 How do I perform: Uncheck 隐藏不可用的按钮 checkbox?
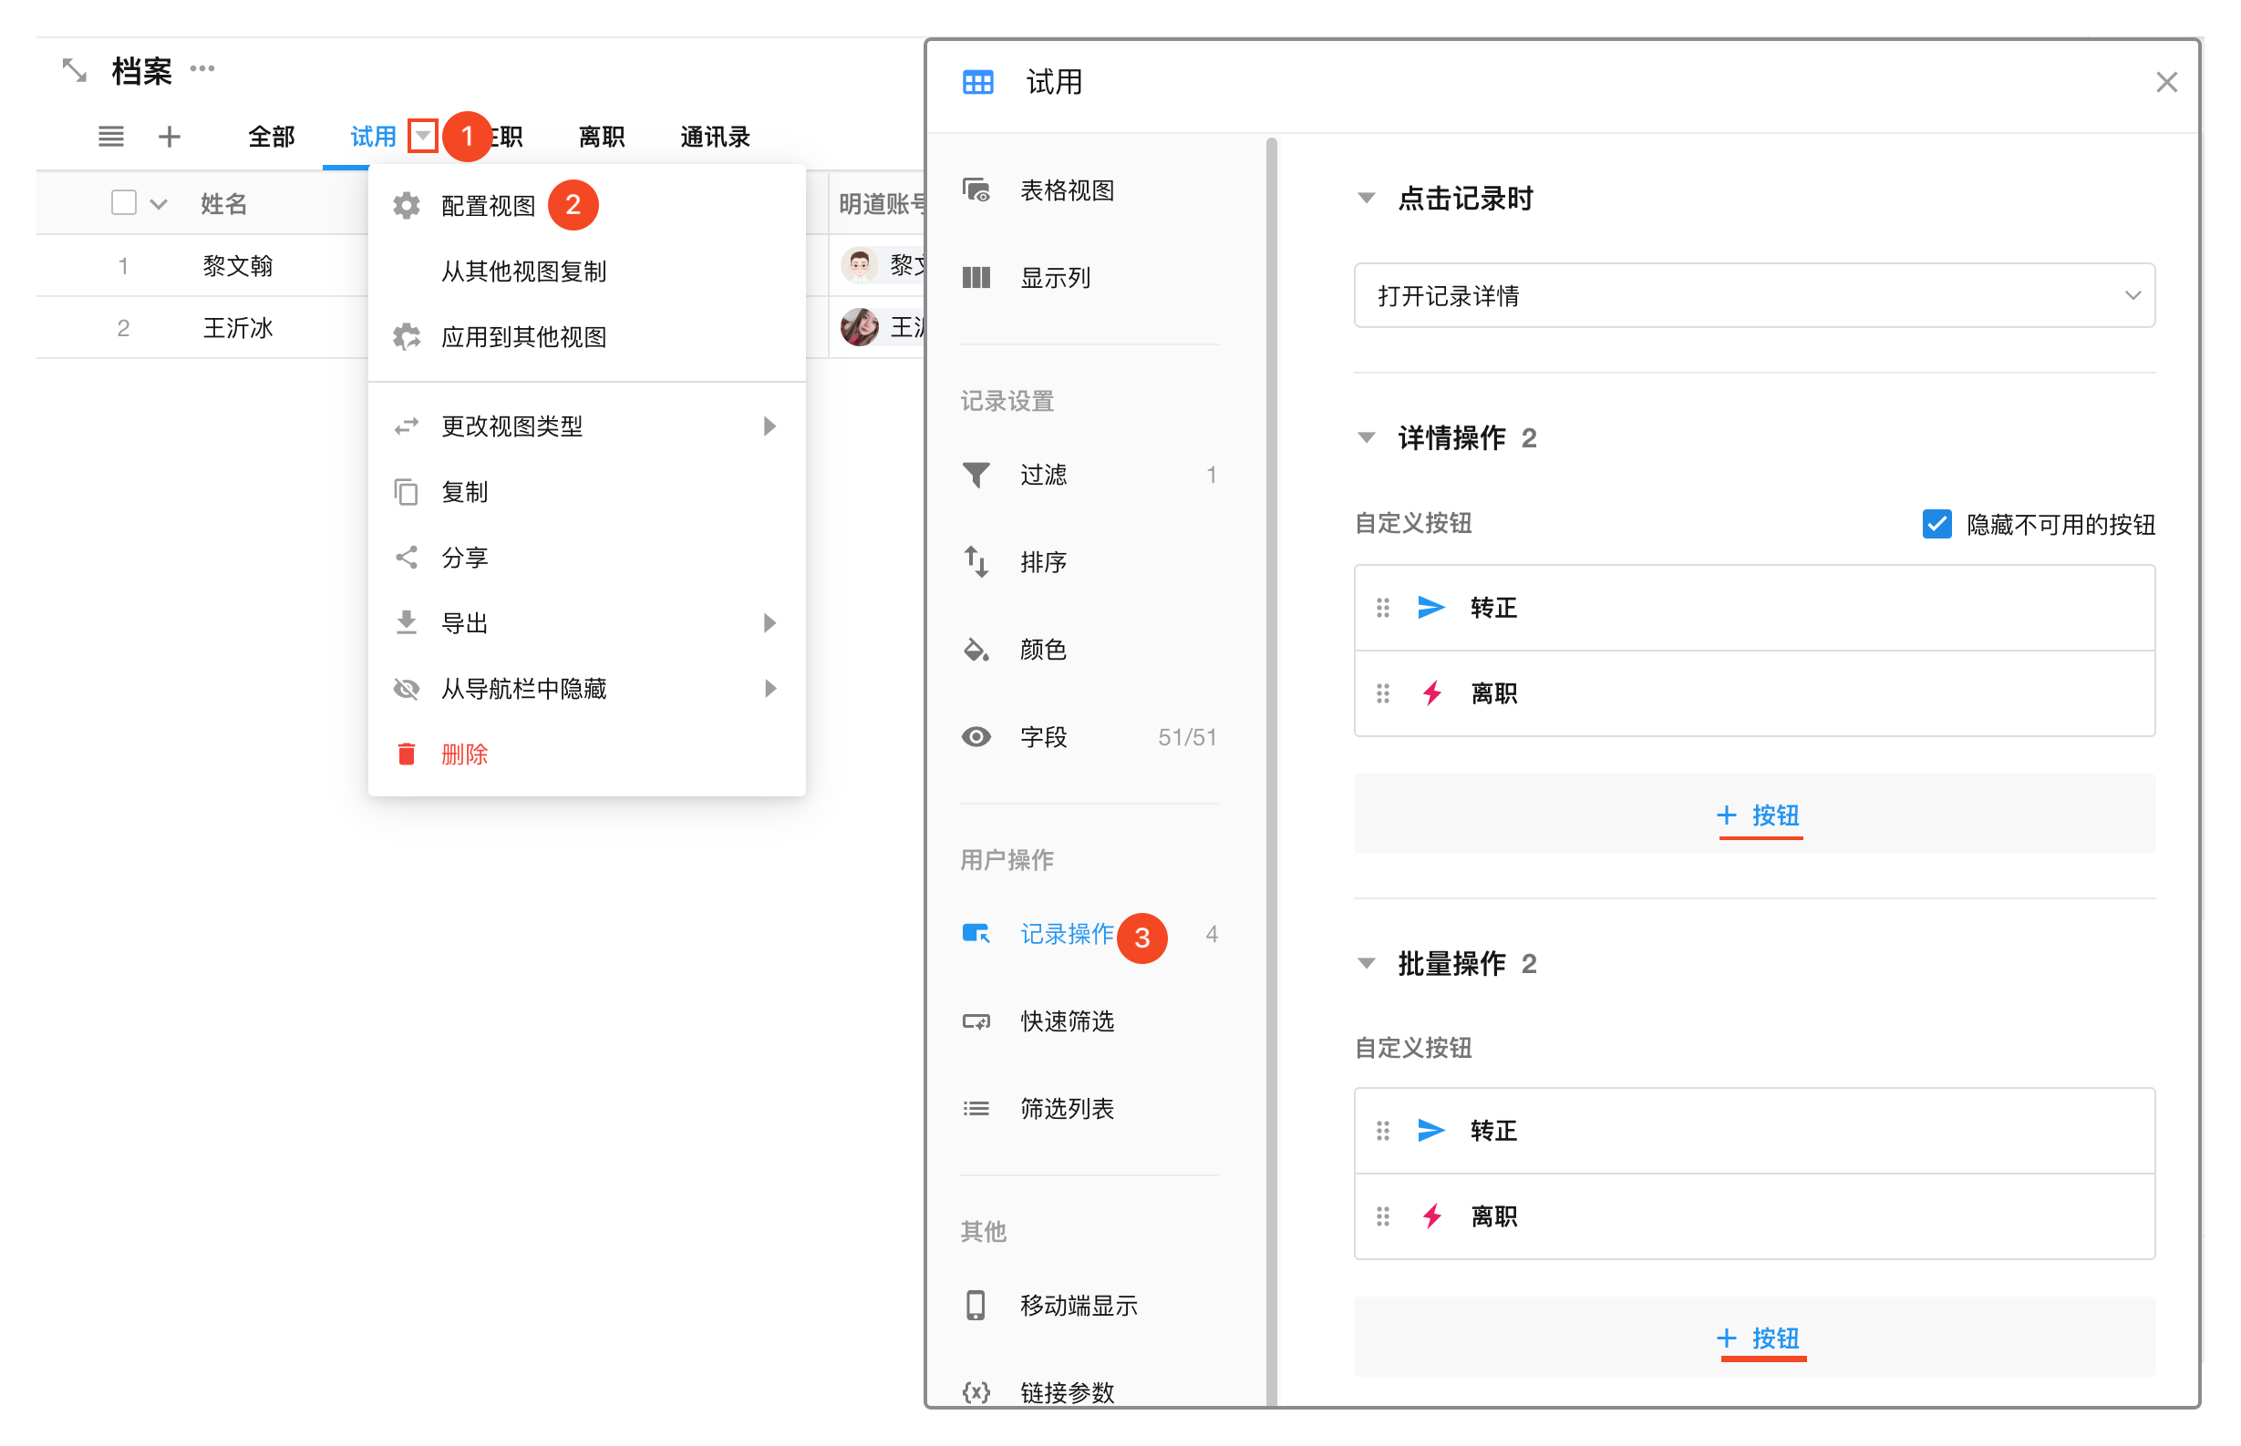1936,524
